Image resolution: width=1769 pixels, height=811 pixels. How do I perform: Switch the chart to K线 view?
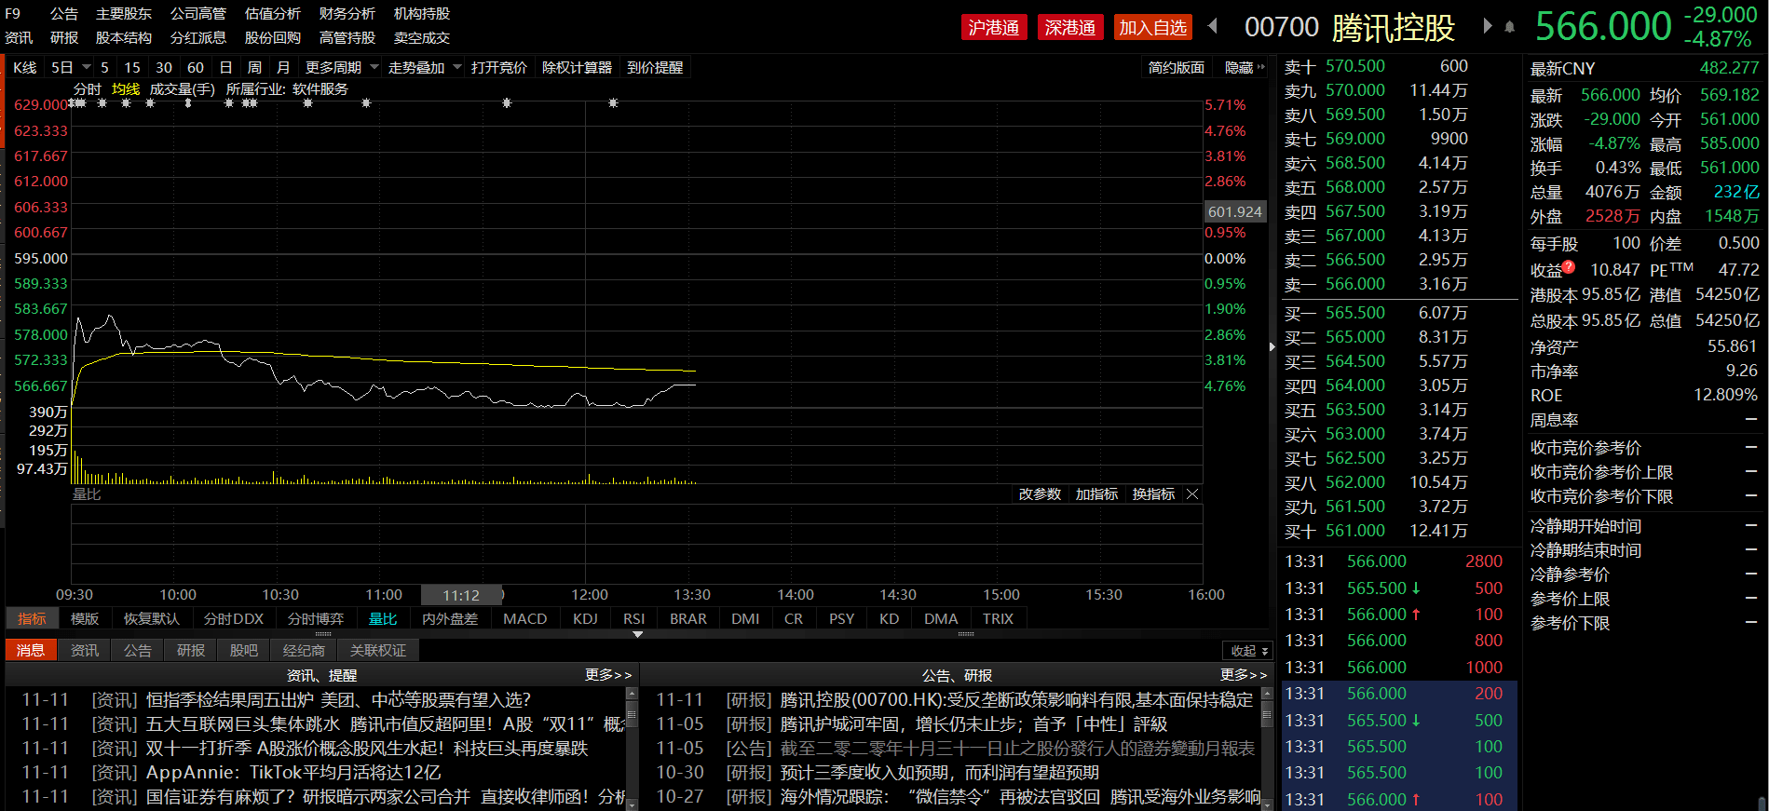25,67
